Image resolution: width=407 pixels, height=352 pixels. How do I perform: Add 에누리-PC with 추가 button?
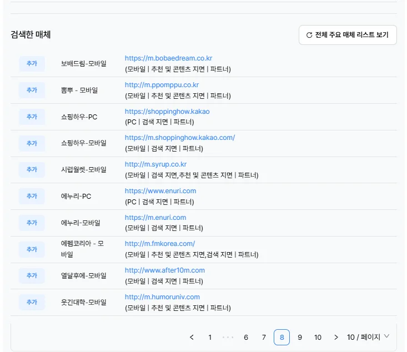32,196
